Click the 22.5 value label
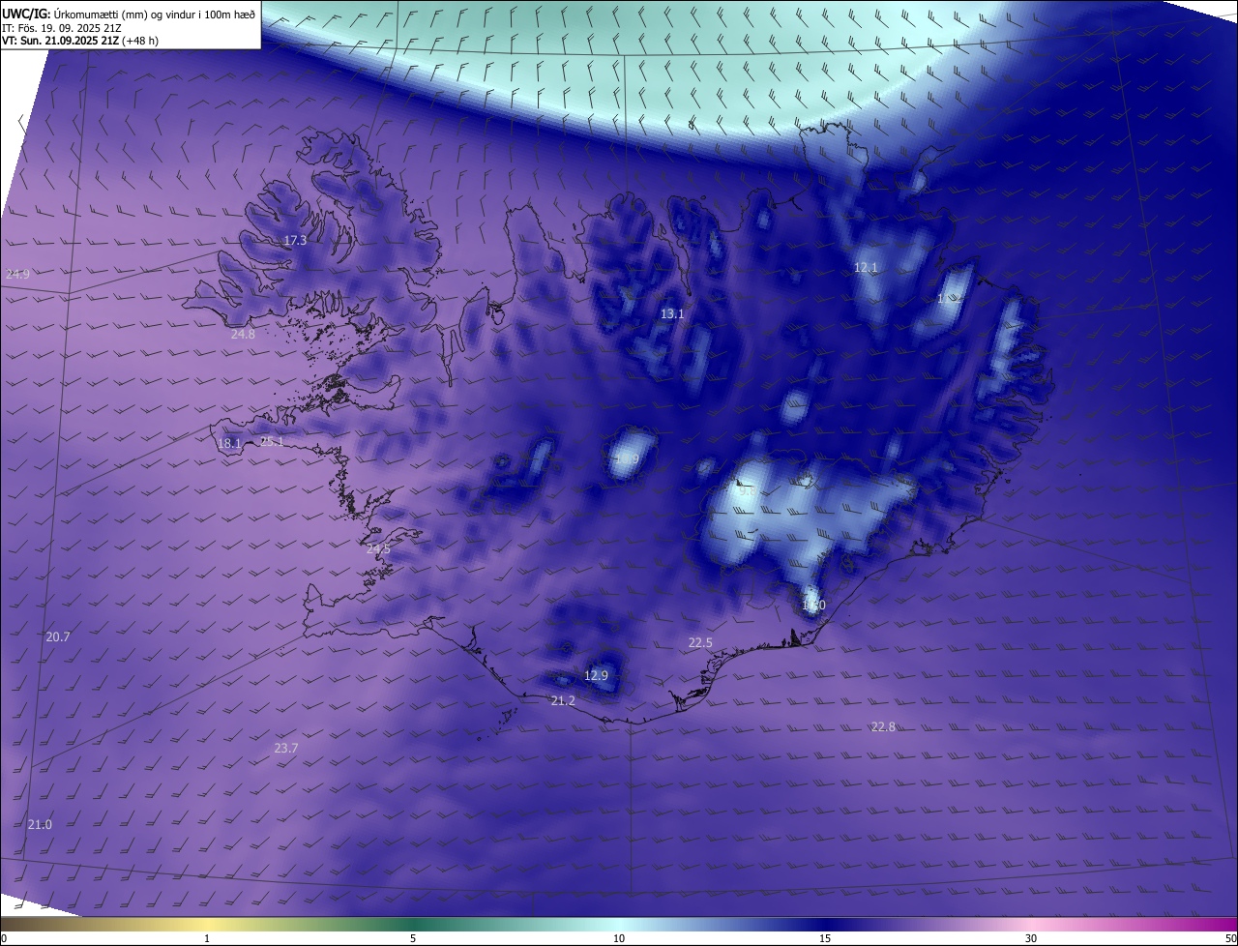 tap(700, 643)
